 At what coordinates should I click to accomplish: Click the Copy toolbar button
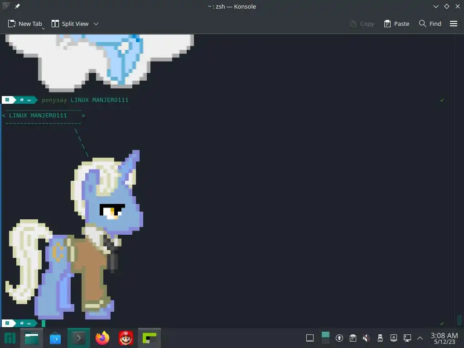coord(362,24)
